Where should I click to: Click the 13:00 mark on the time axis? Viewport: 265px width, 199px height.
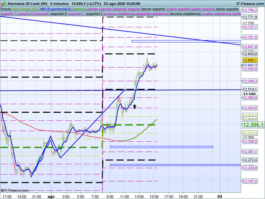point(139,196)
